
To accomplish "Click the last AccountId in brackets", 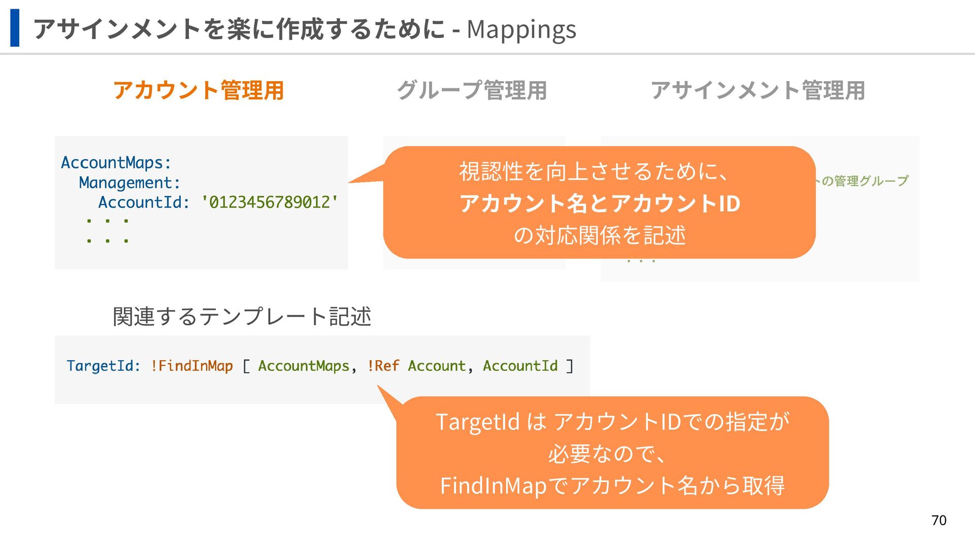I will tap(520, 366).
